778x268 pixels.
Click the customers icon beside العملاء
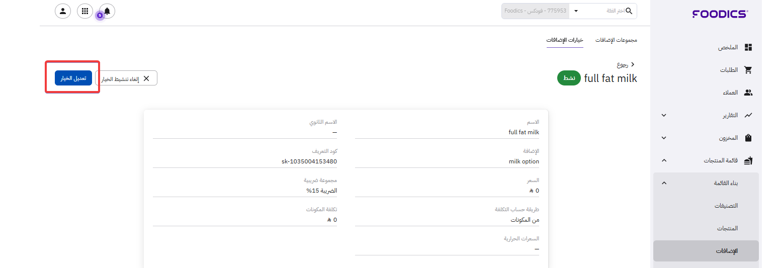[748, 93]
